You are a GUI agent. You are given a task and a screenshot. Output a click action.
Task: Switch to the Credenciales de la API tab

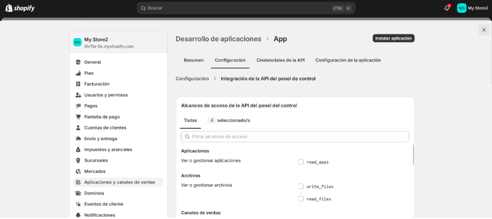[280, 60]
